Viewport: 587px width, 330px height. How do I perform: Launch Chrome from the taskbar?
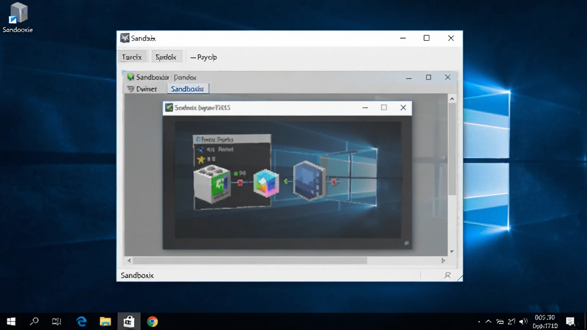click(x=152, y=321)
